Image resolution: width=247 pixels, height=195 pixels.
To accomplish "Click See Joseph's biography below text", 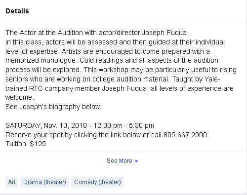I will (53, 107).
